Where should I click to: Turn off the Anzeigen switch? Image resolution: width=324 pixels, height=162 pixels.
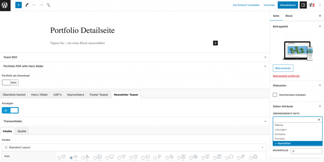[10, 110]
